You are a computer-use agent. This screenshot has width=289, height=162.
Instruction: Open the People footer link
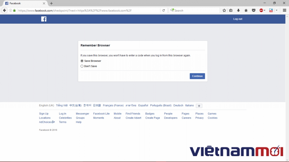(168, 114)
